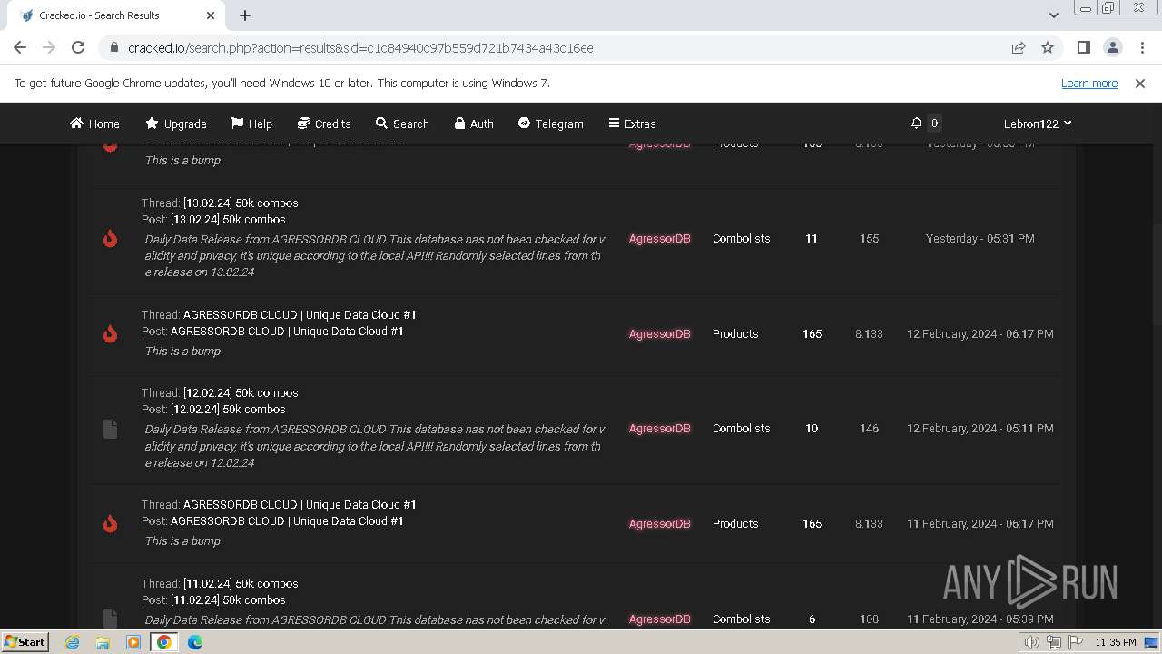Viewport: 1162px width, 654px height.
Task: Open the Chrome profile avatar icon
Action: 1112,47
